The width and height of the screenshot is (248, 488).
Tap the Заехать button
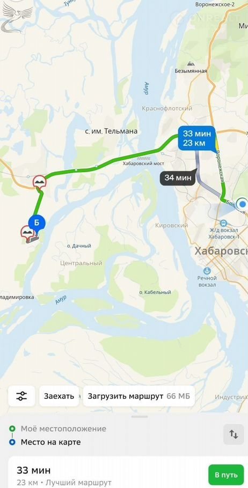[x=59, y=396]
